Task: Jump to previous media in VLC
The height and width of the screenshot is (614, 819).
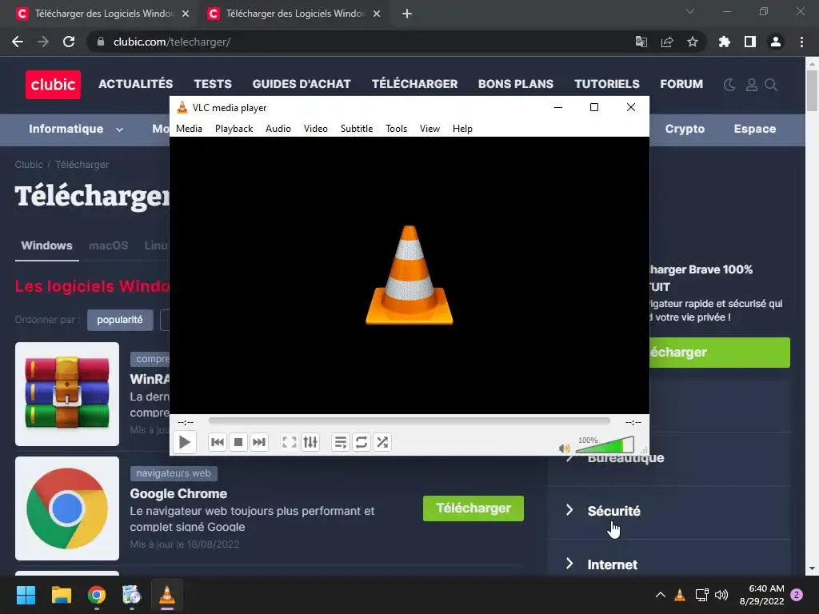Action: pyautogui.click(x=218, y=442)
